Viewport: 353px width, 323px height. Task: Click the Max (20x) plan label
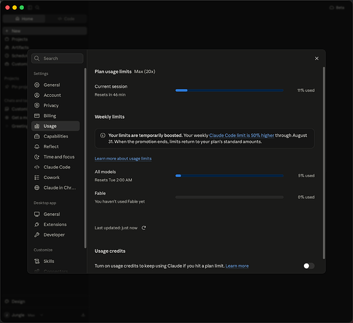[145, 72]
